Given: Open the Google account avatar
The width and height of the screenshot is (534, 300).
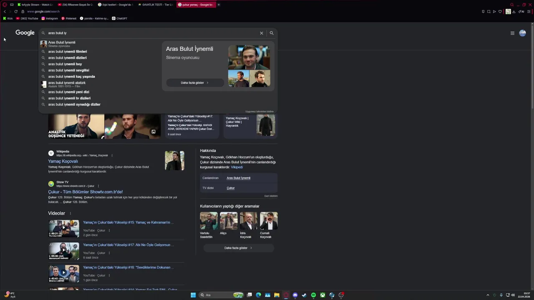Looking at the screenshot, I should [x=522, y=33].
